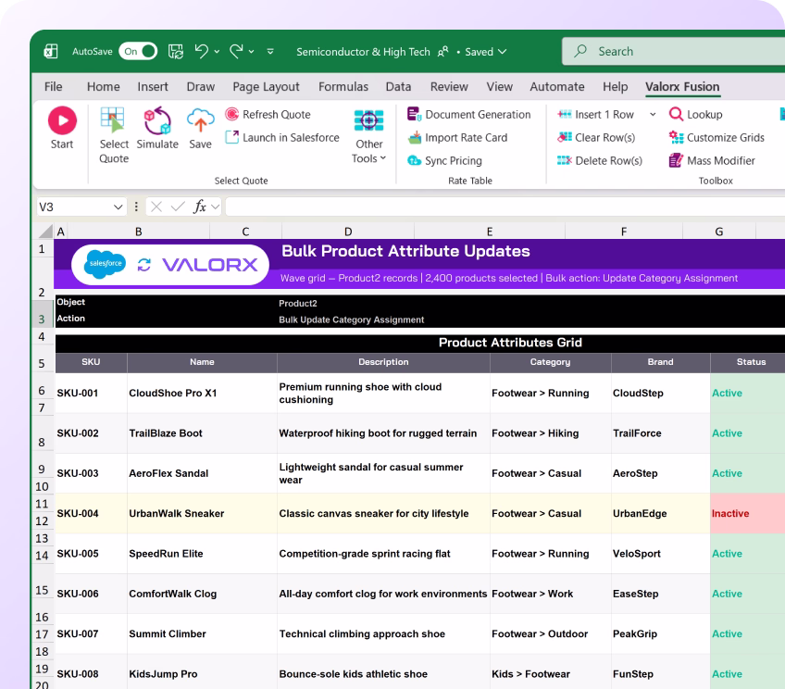This screenshot has height=689, width=785.
Task: Select column F header
Action: 624,232
